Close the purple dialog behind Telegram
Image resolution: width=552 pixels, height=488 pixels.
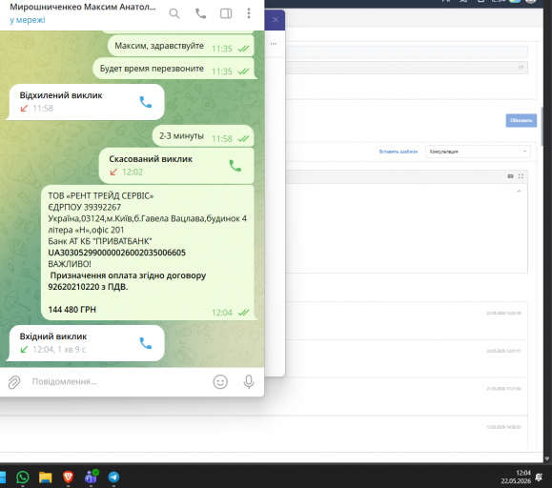pyautogui.click(x=276, y=20)
